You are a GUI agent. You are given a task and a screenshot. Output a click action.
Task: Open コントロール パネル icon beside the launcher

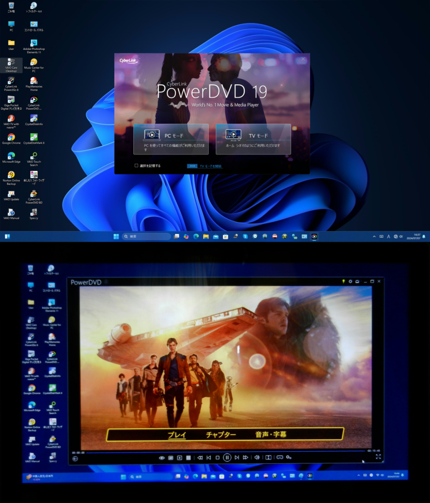[34, 26]
